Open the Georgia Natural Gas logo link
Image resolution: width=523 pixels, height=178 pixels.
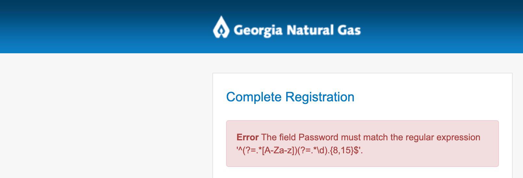[x=287, y=27]
